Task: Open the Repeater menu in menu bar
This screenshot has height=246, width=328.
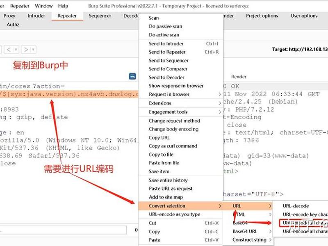Action: 20,6
